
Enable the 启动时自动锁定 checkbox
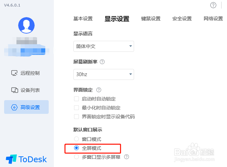(x=76, y=99)
